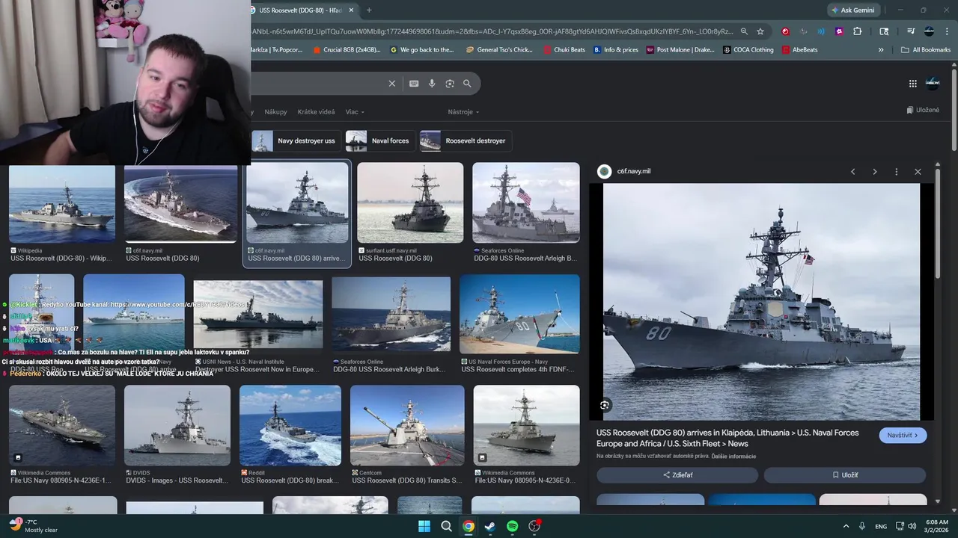Select Naval forces filter chip

(x=380, y=140)
